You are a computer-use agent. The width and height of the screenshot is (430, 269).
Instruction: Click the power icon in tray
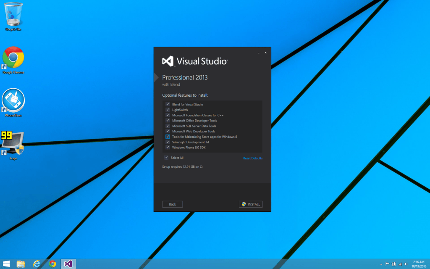coord(393,264)
